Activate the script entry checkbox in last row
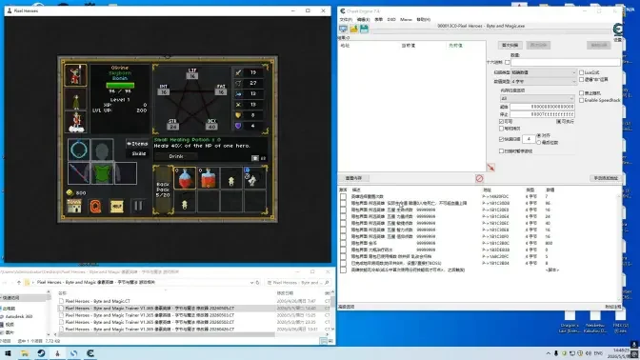Screen dimensions: 640x360 point(343,270)
